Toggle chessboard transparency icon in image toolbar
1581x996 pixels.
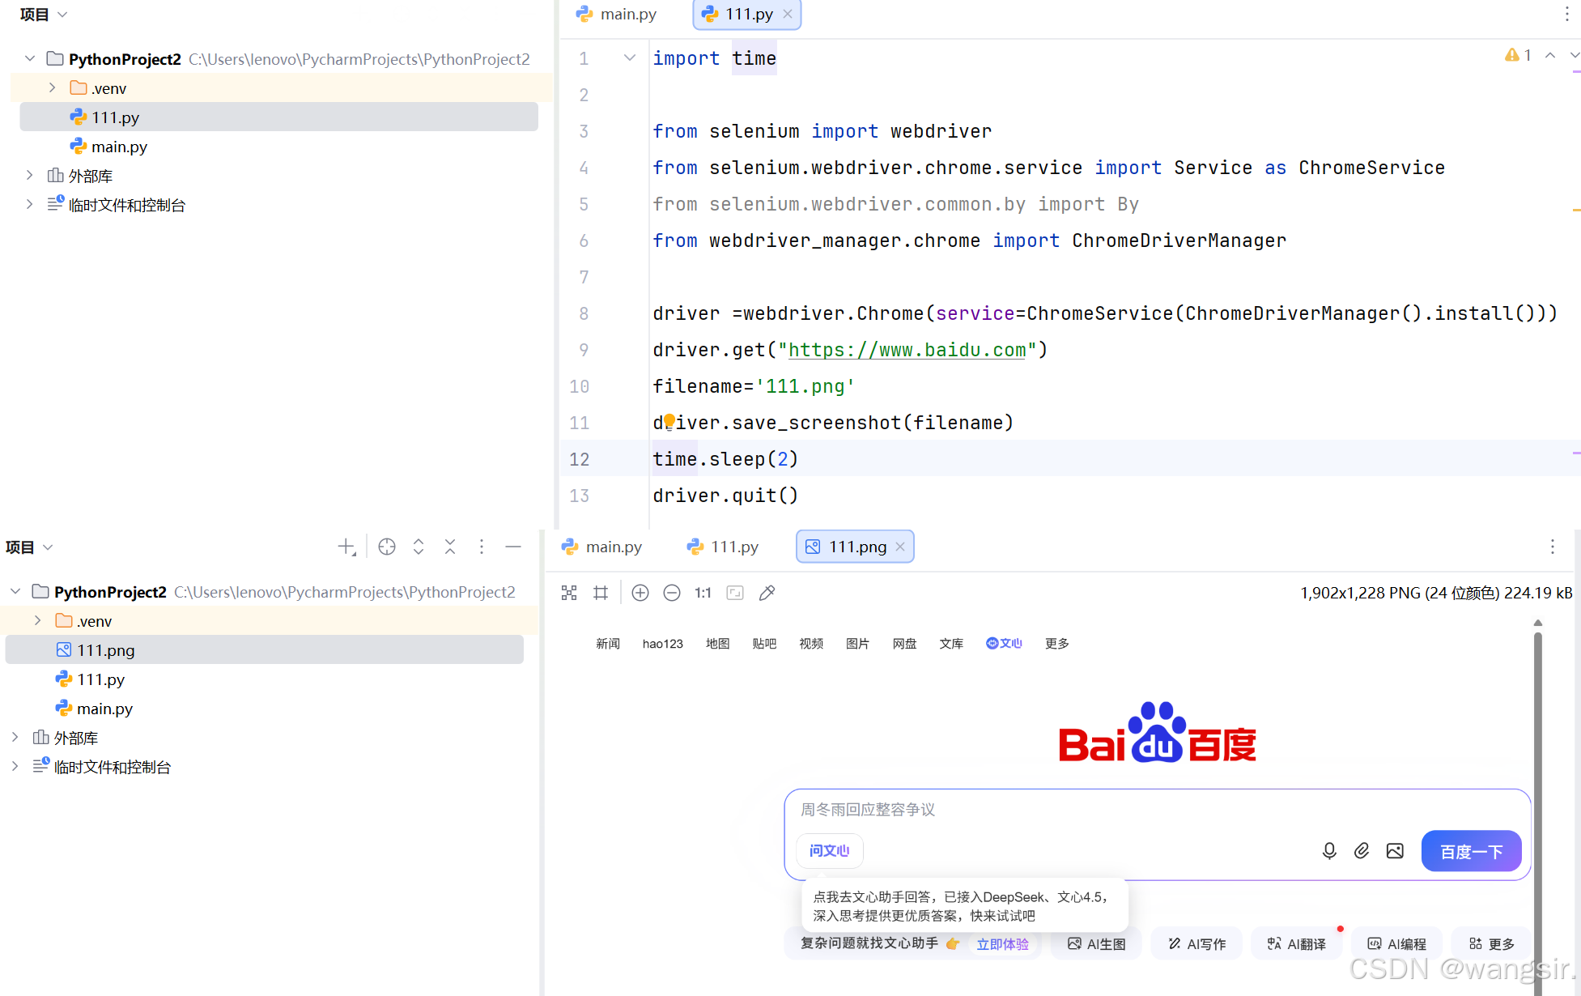click(x=569, y=593)
